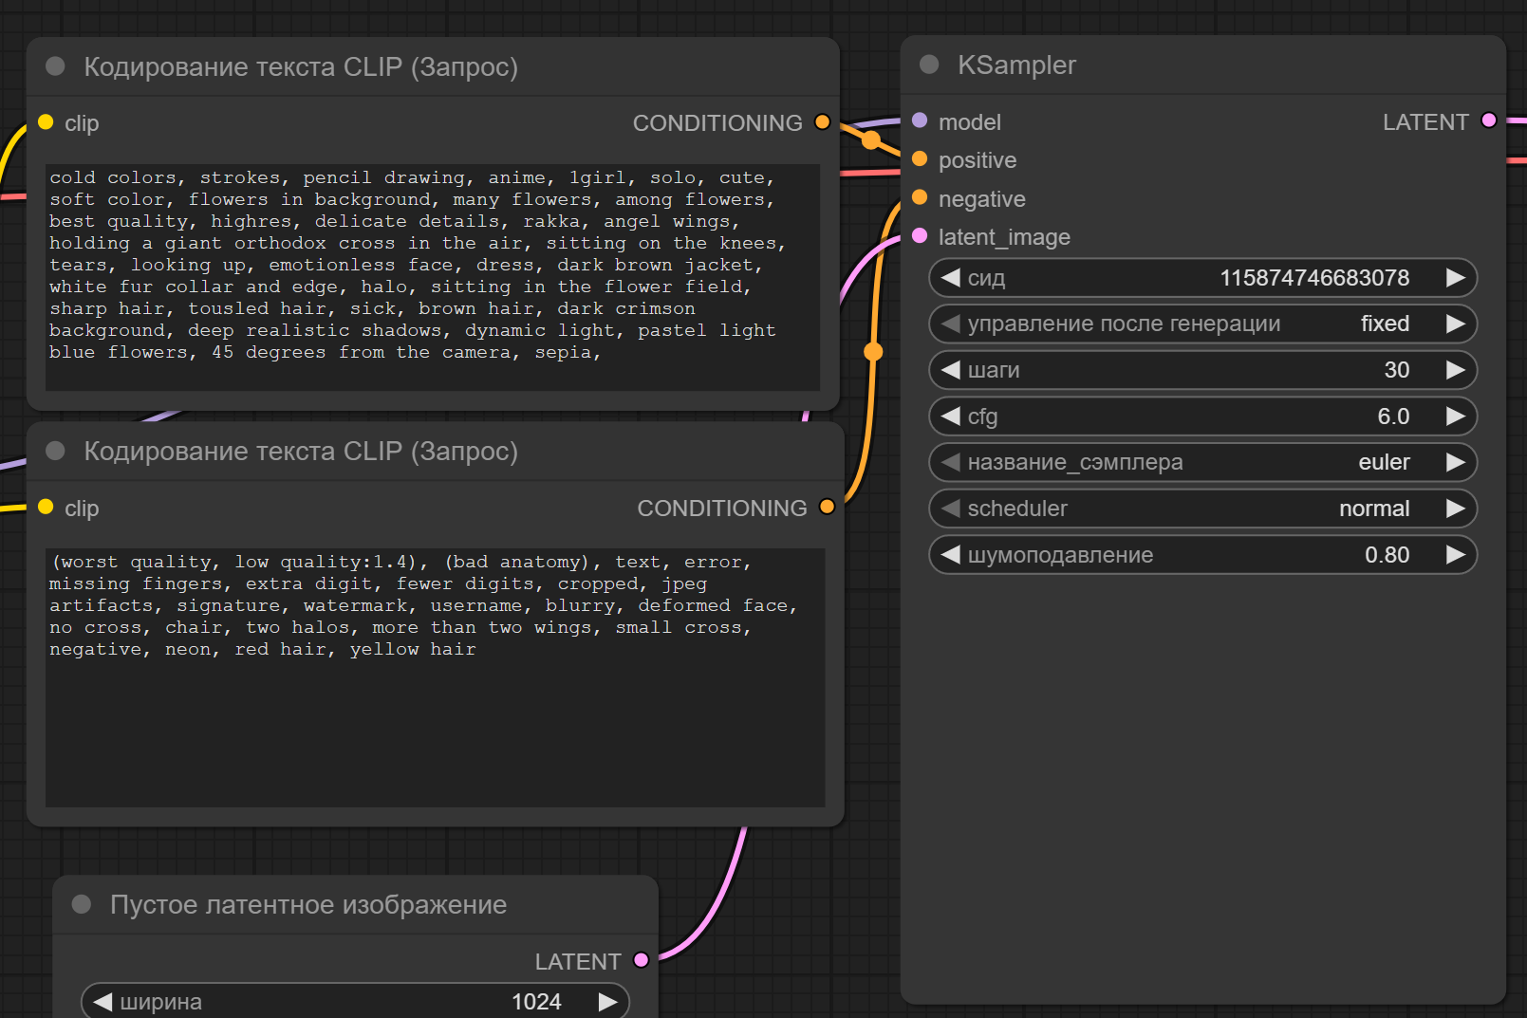Click into the positive prompt text area
This screenshot has height=1018, width=1527.
[x=433, y=277]
